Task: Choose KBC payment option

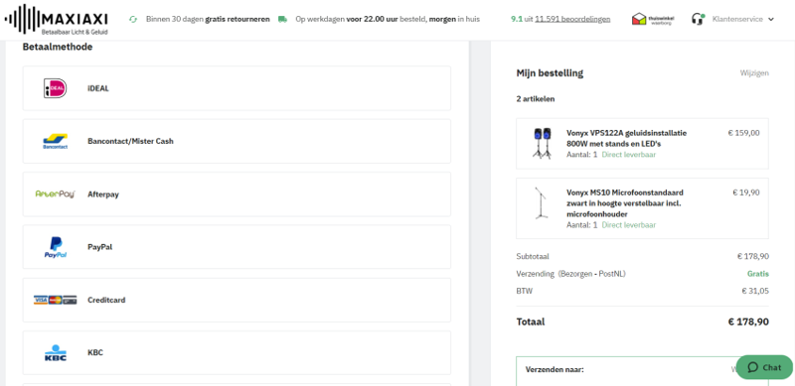Action: (x=237, y=352)
